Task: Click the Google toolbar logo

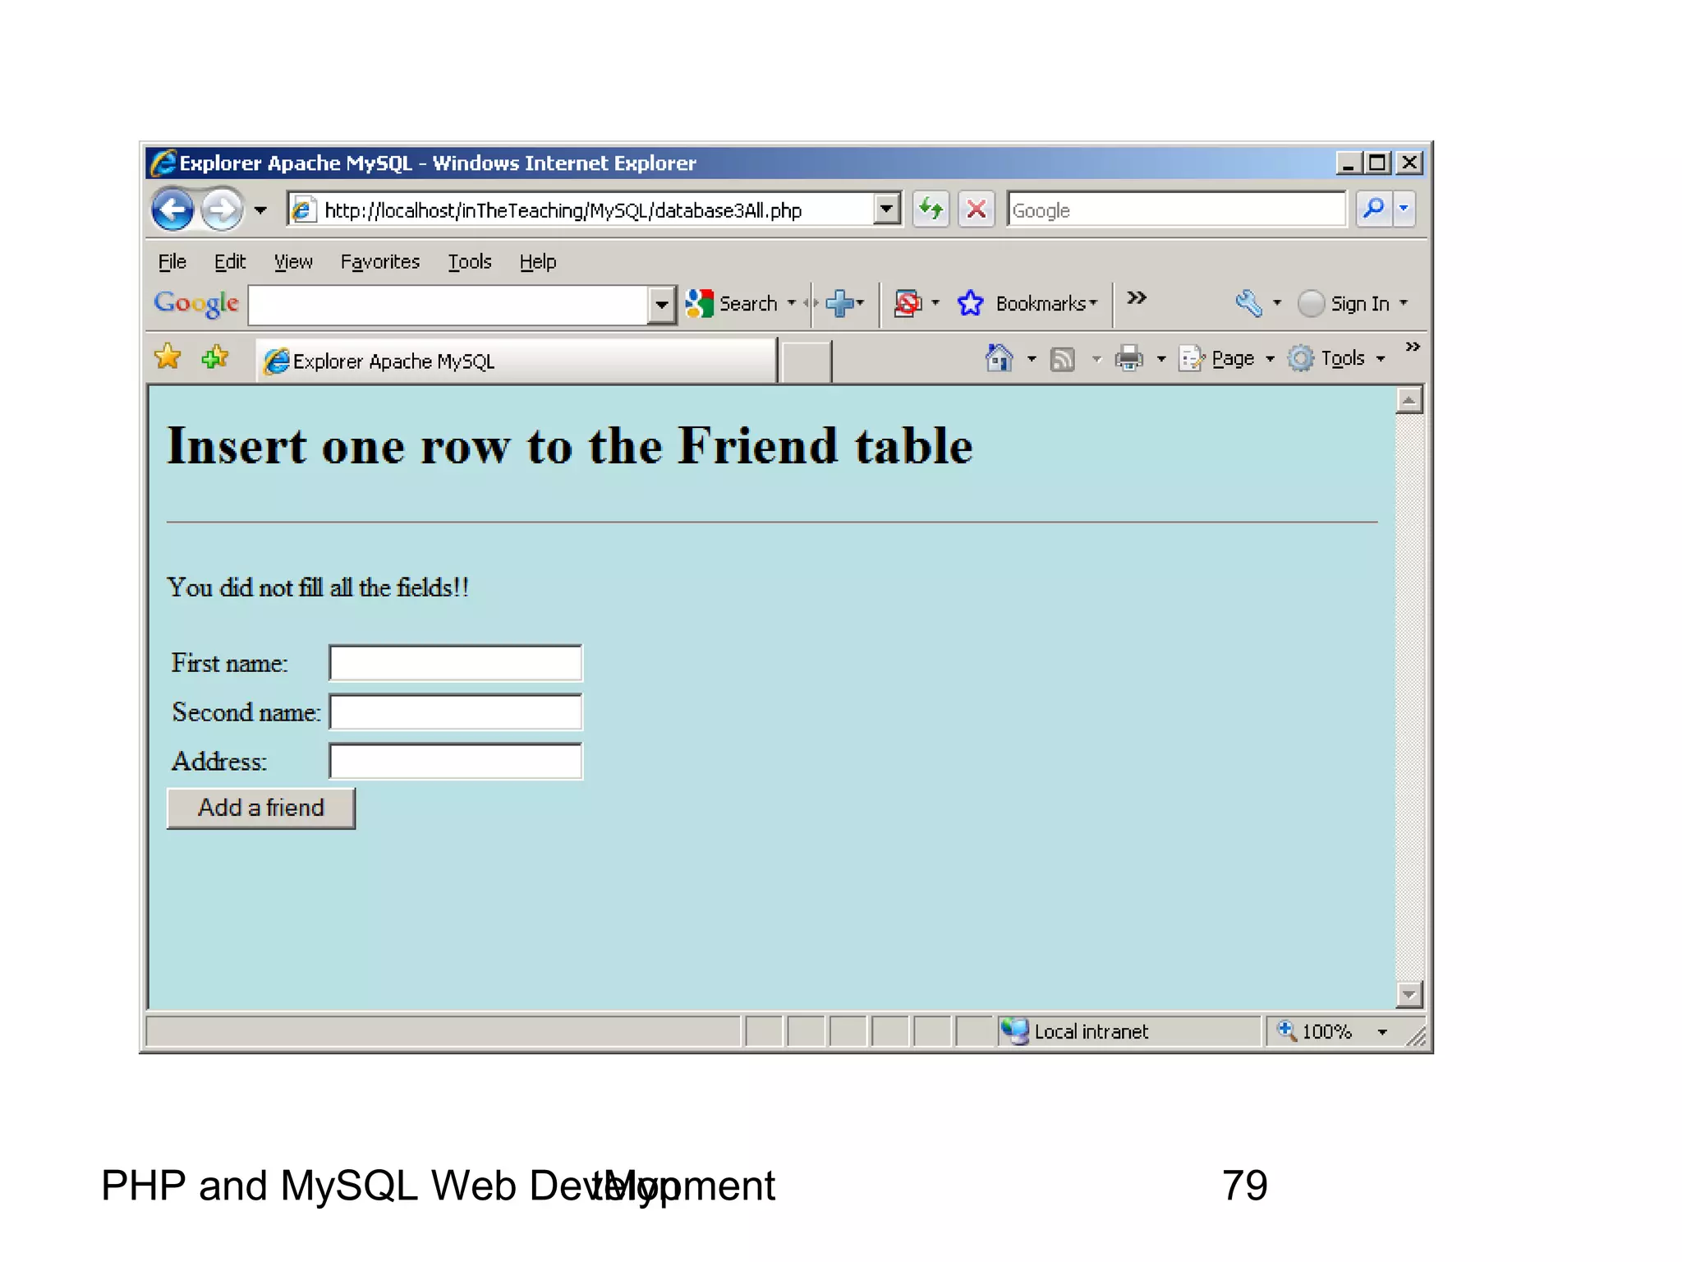Action: 196,303
